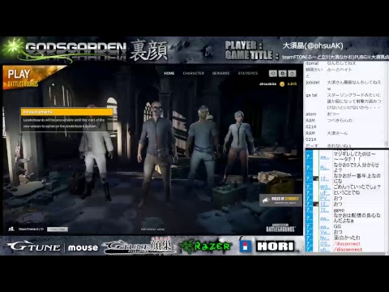Viewport: 389px width, 292px height.
Task: Click the upper chat panel vertical scrollbar
Action: point(387,105)
